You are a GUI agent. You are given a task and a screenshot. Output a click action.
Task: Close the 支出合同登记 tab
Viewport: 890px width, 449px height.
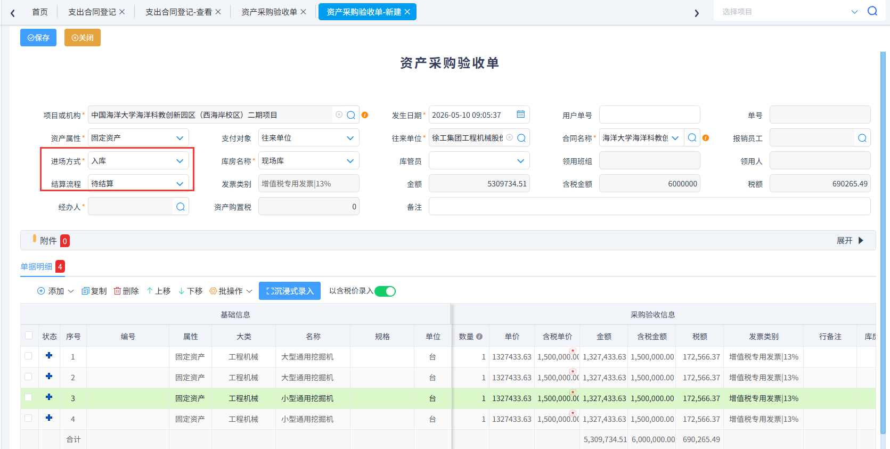[x=122, y=12]
